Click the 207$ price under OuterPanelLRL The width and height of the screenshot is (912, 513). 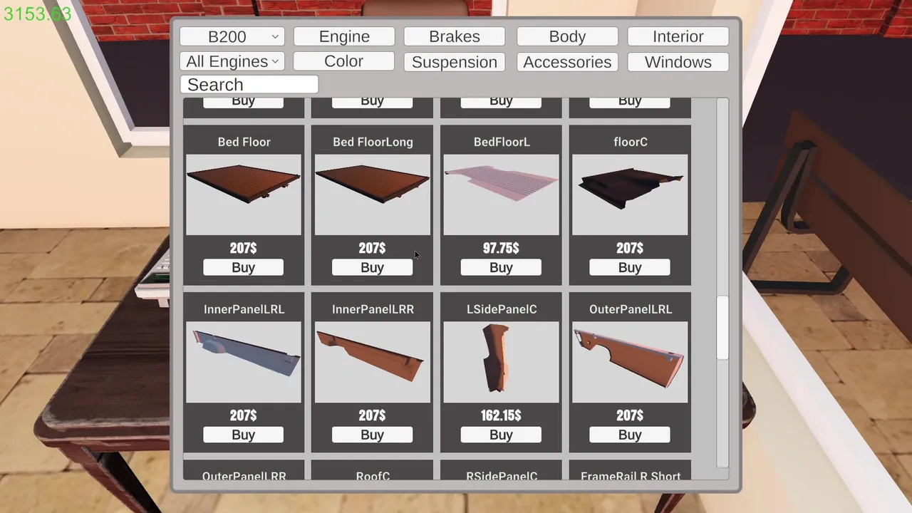click(x=630, y=415)
